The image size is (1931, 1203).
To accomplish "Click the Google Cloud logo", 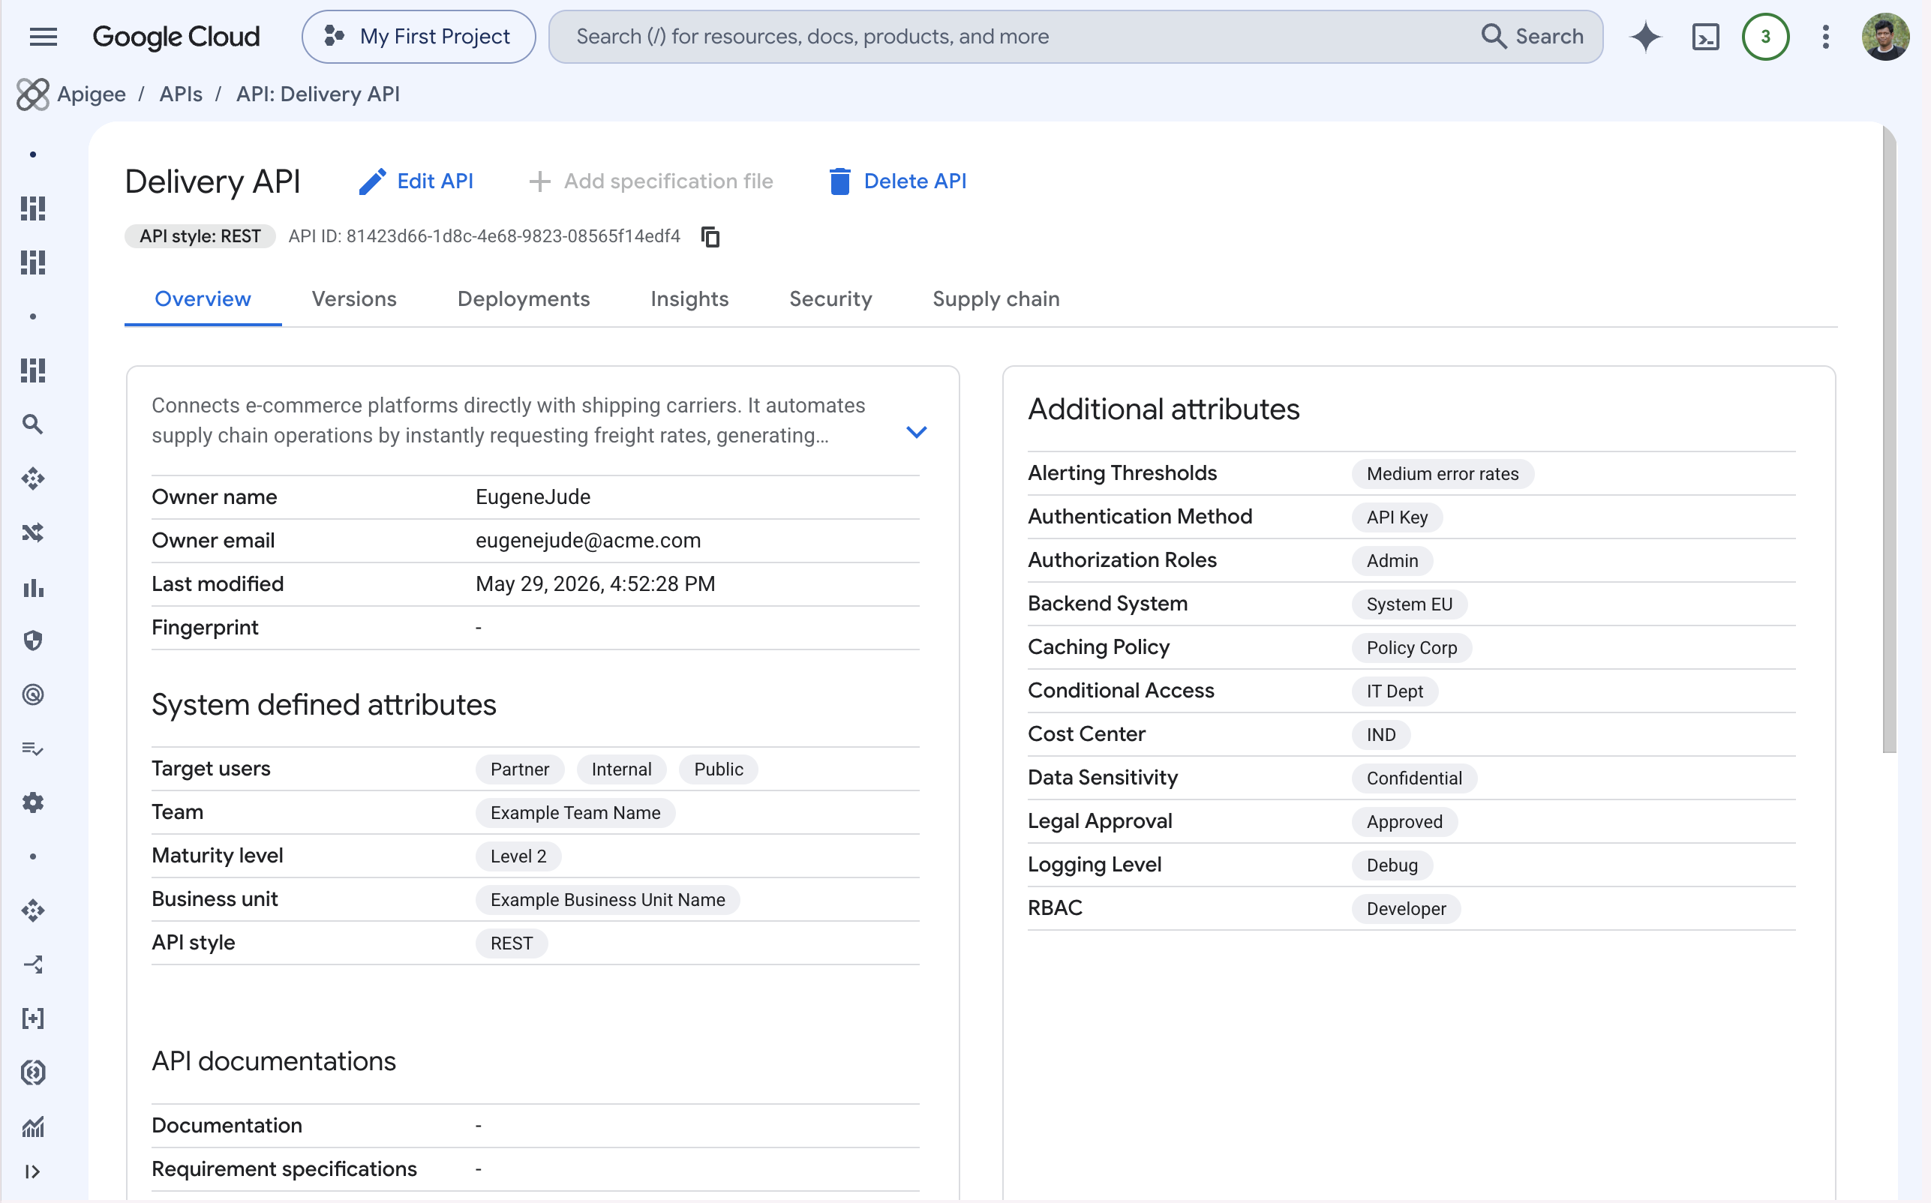I will (176, 37).
